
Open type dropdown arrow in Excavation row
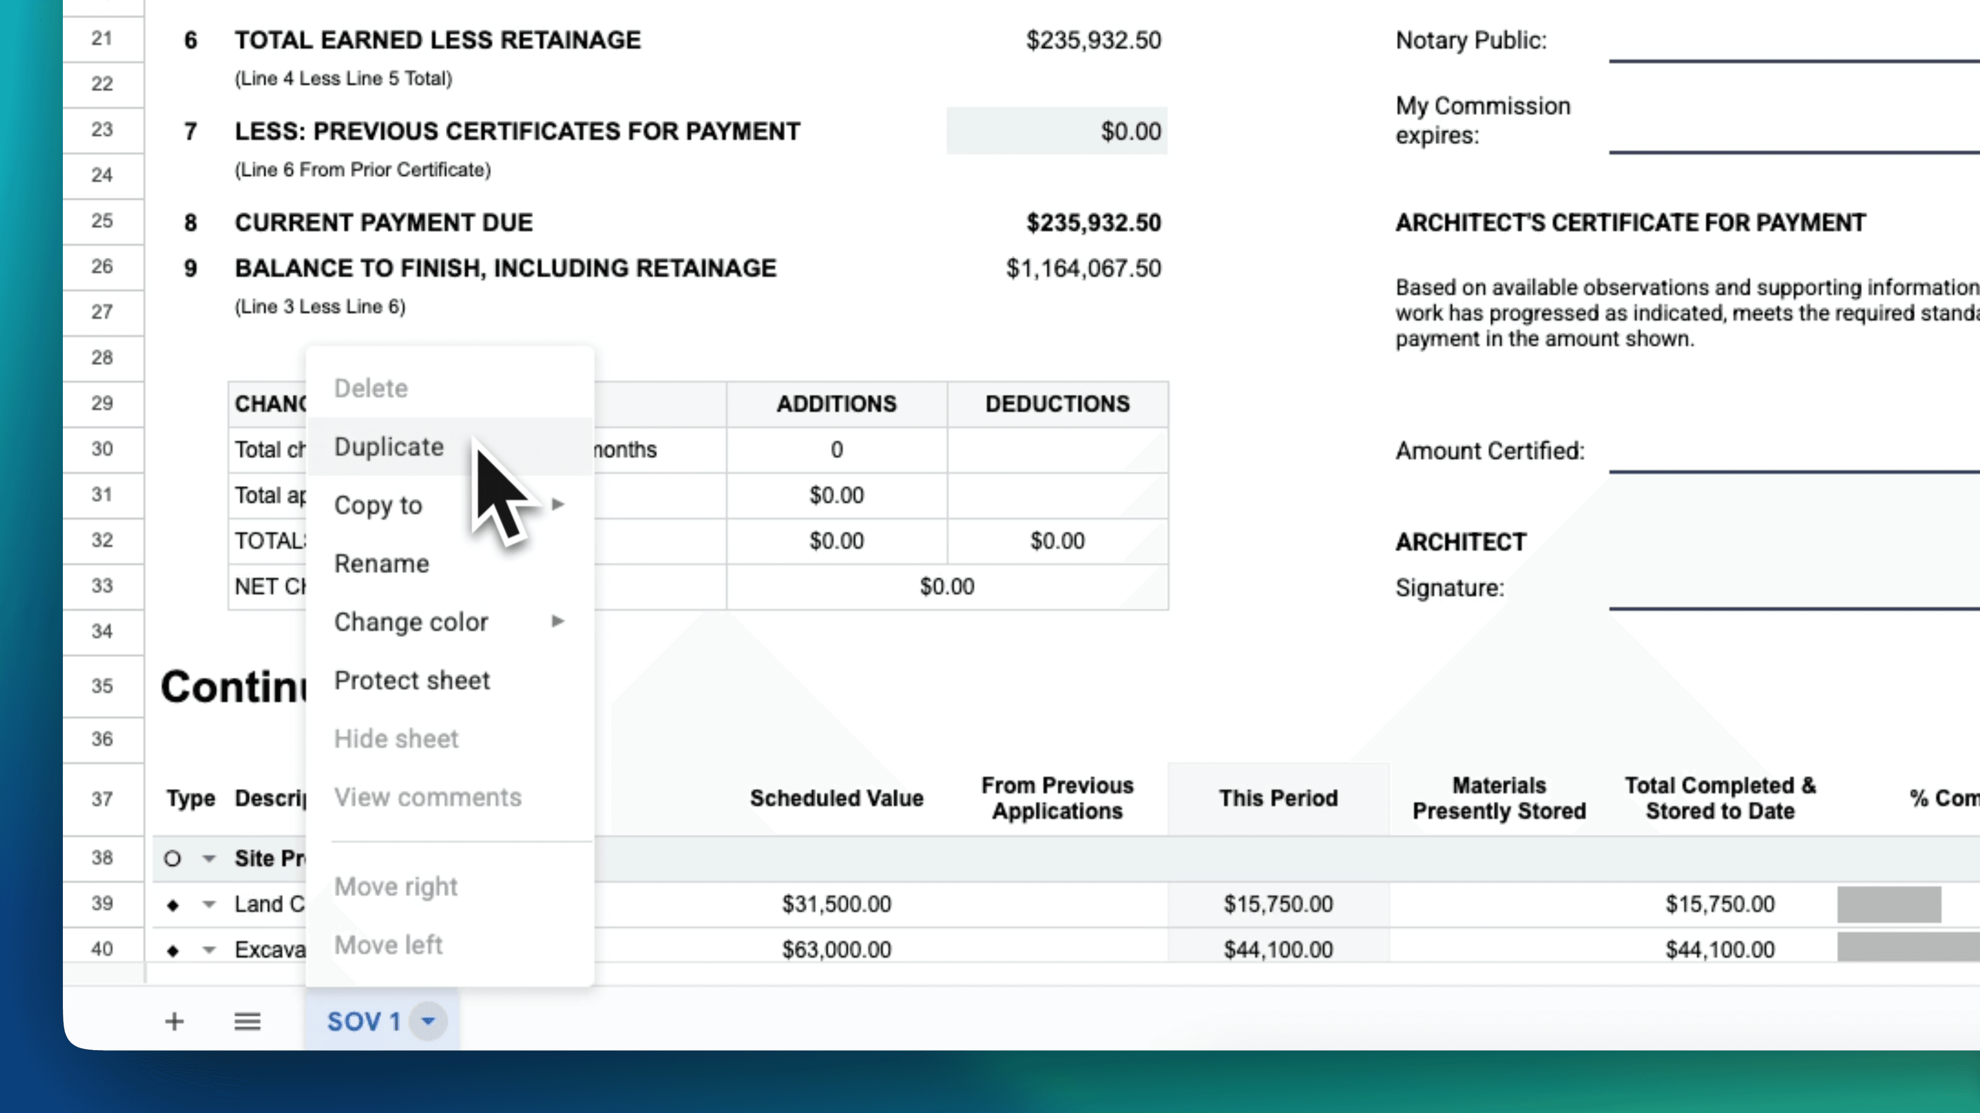pos(209,950)
